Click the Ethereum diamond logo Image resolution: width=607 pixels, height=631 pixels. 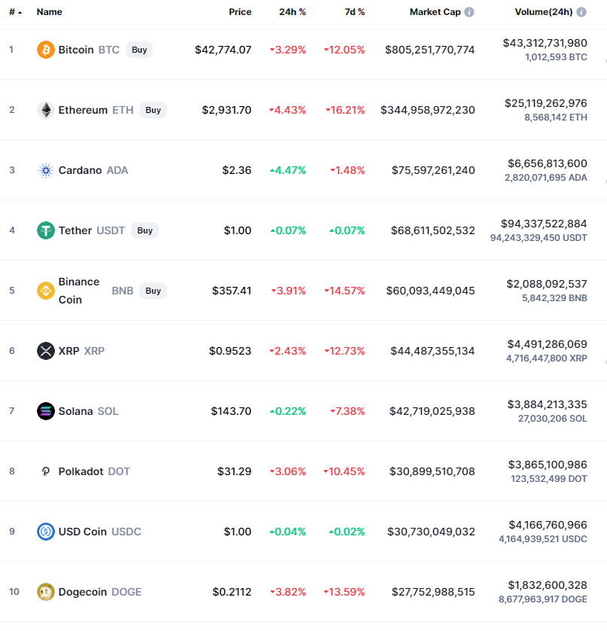[46, 110]
